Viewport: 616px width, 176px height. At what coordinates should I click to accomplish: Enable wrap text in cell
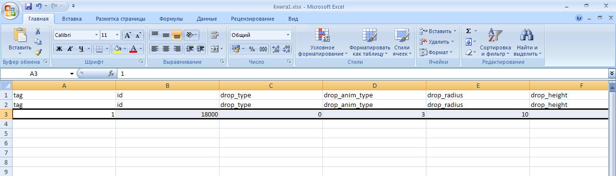pyautogui.click(x=215, y=35)
